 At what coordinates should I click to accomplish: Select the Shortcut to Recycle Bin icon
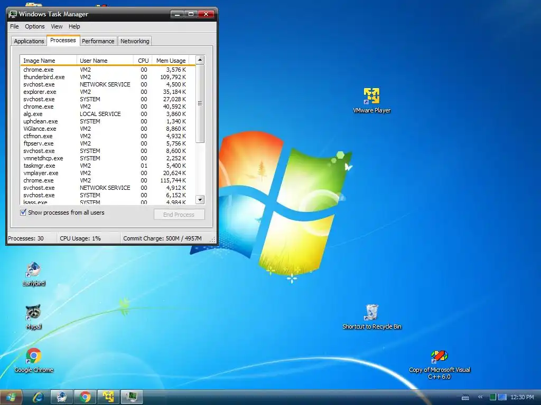(x=371, y=317)
